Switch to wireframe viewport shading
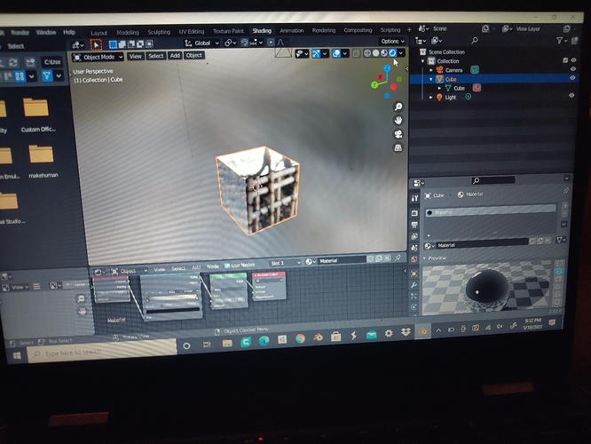The width and height of the screenshot is (591, 444). pyautogui.click(x=367, y=53)
